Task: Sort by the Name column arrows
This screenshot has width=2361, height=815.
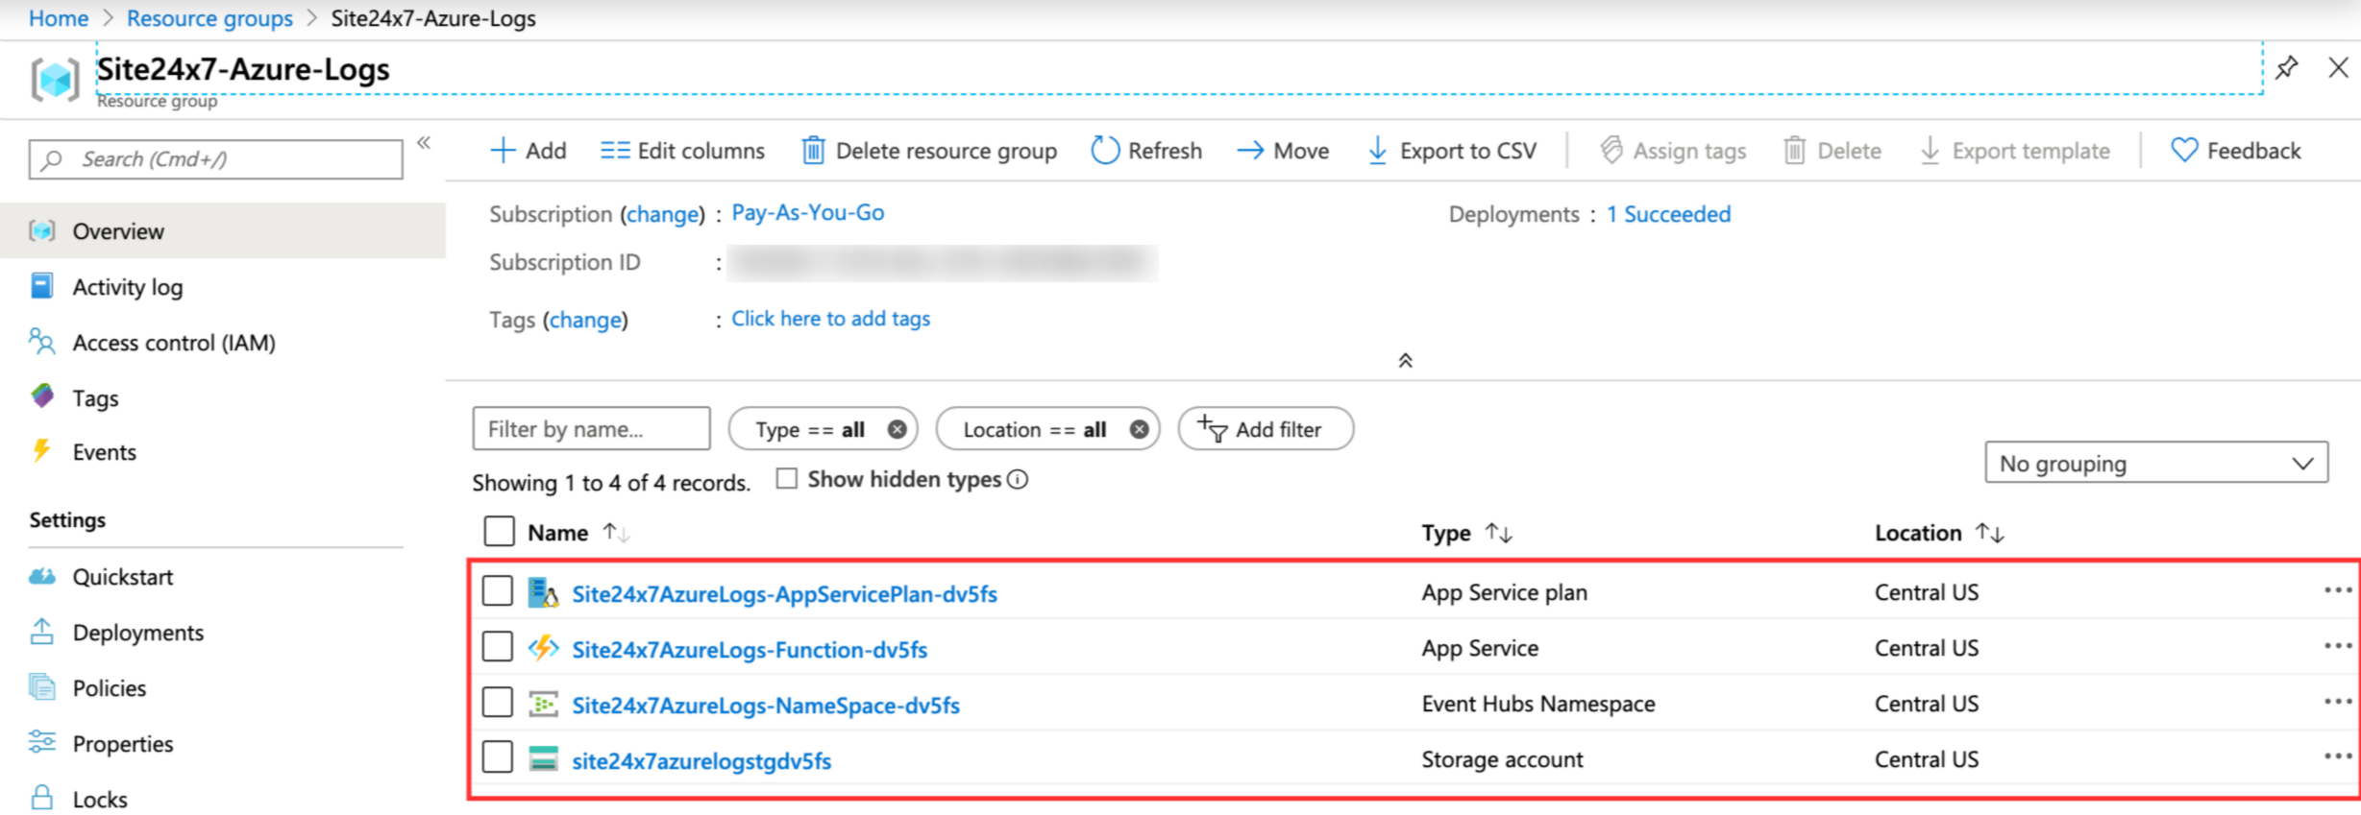Action: coord(616,532)
